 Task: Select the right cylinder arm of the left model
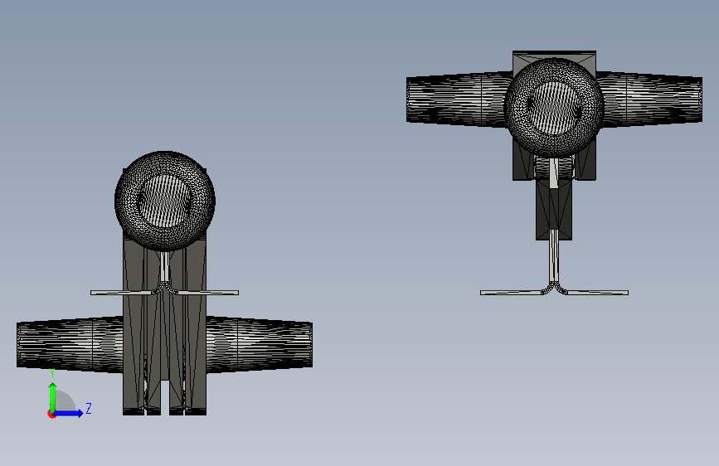pos(260,344)
